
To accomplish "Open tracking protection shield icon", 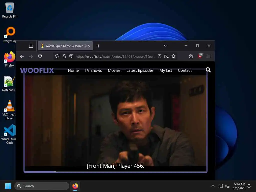I will pos(57,56).
